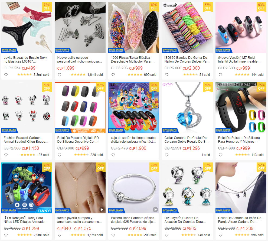This screenshot has width=268, height=241.
Task: Favorite the Collar Coreano De Cristal necklace
Action: tap(167, 155)
